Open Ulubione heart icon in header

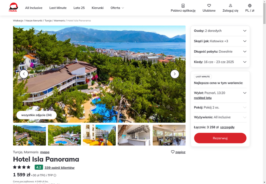pos(209,6)
